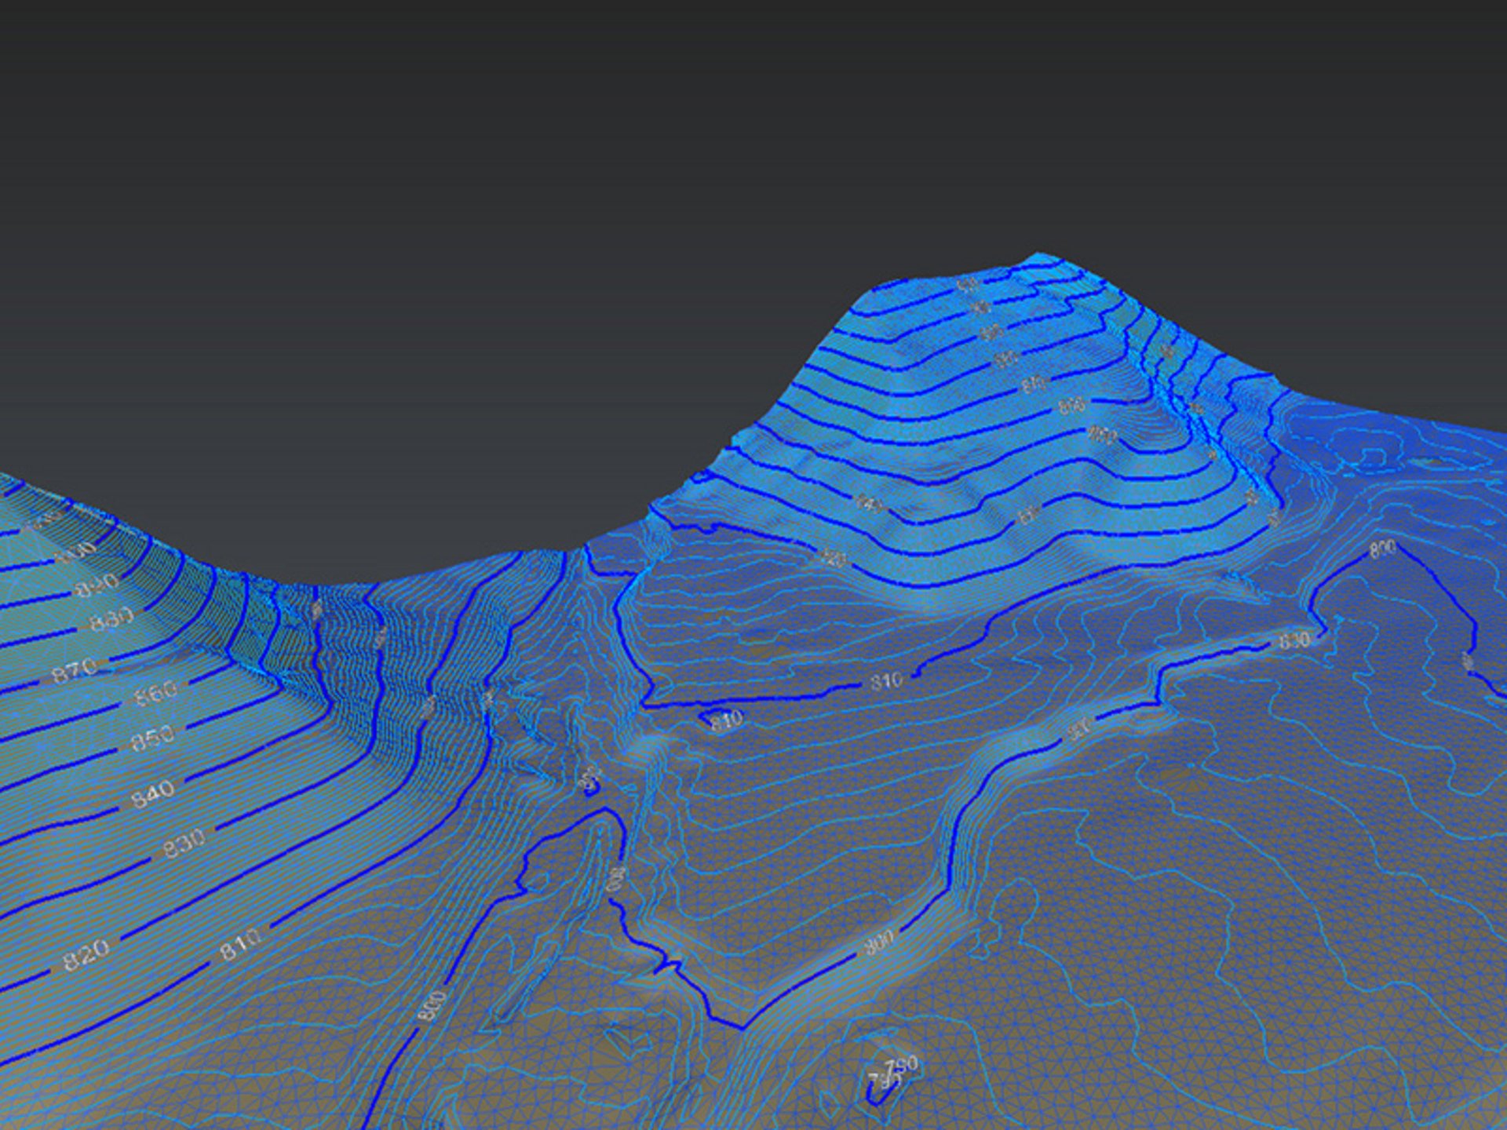Click the 840 label on the right hill
This screenshot has width=1507, height=1130.
pyautogui.click(x=869, y=503)
